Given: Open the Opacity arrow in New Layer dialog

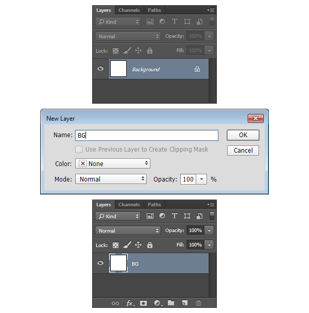Looking at the screenshot, I should point(202,179).
